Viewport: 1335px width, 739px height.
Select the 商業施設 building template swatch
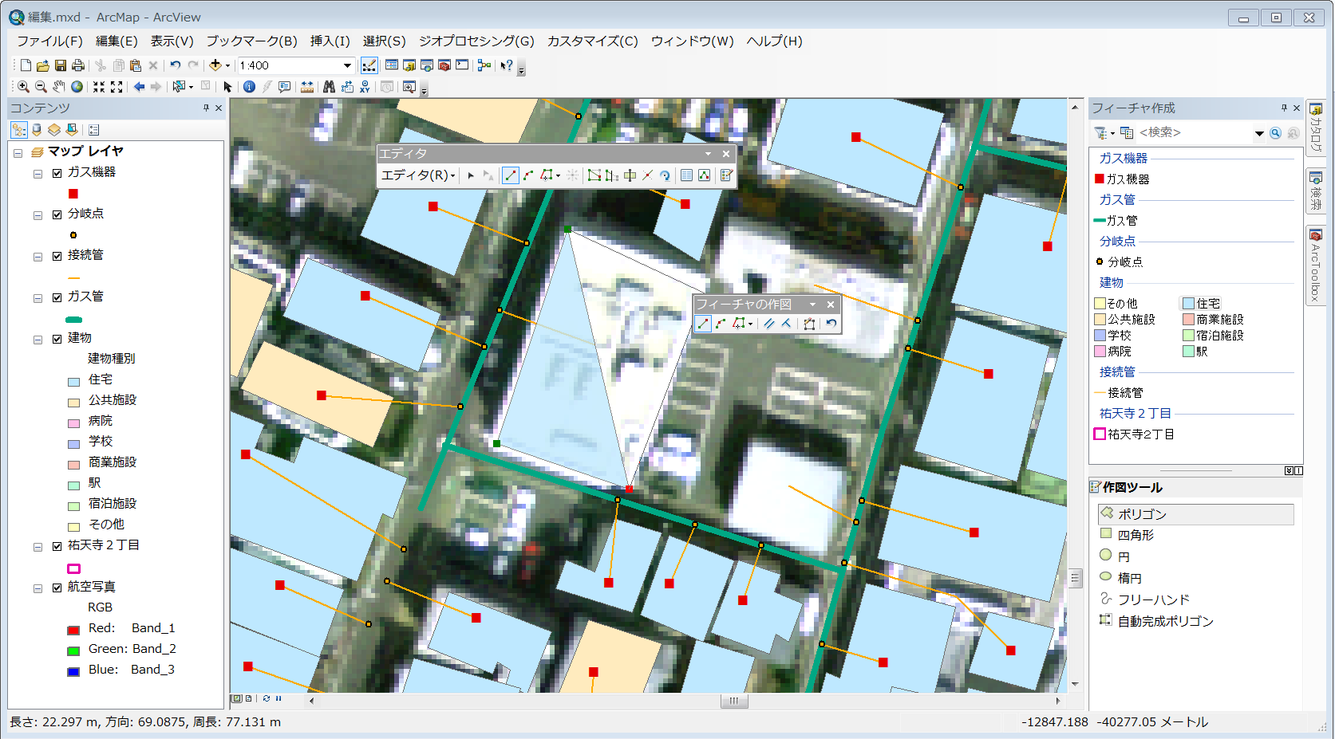[x=1188, y=320]
